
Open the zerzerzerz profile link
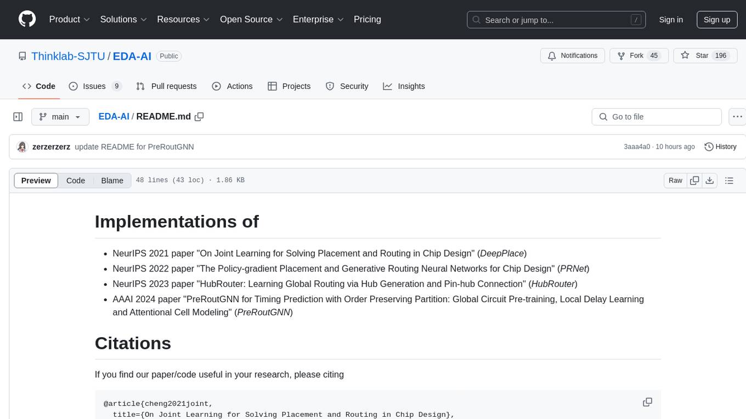click(x=51, y=147)
